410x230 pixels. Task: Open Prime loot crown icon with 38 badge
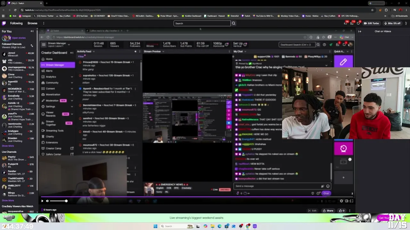point(345,23)
